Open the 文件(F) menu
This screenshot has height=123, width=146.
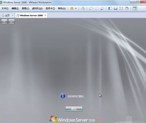5,8
